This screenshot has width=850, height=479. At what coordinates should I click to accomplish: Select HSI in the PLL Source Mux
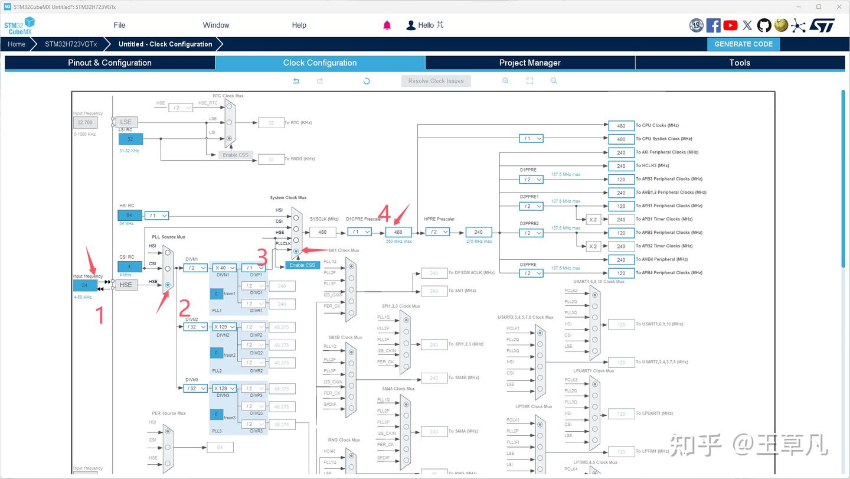[x=168, y=253]
